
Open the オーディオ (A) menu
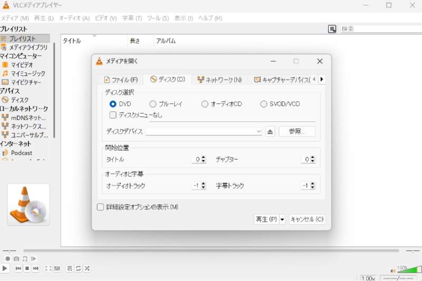click(x=74, y=18)
